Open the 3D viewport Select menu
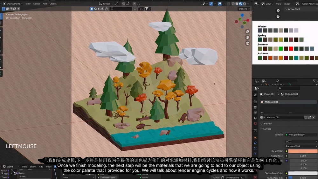318x179 pixels. [x=37, y=3]
